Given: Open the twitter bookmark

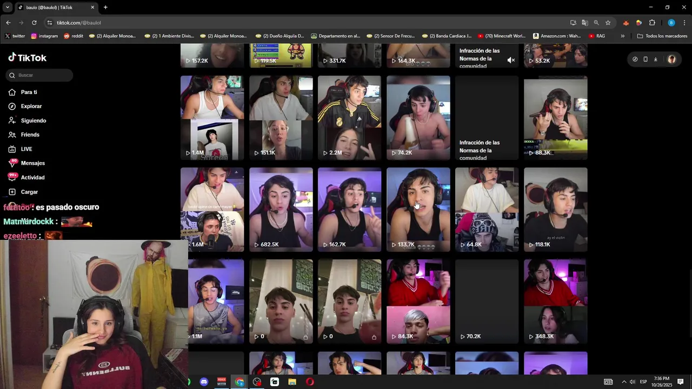Looking at the screenshot, I should tap(15, 36).
